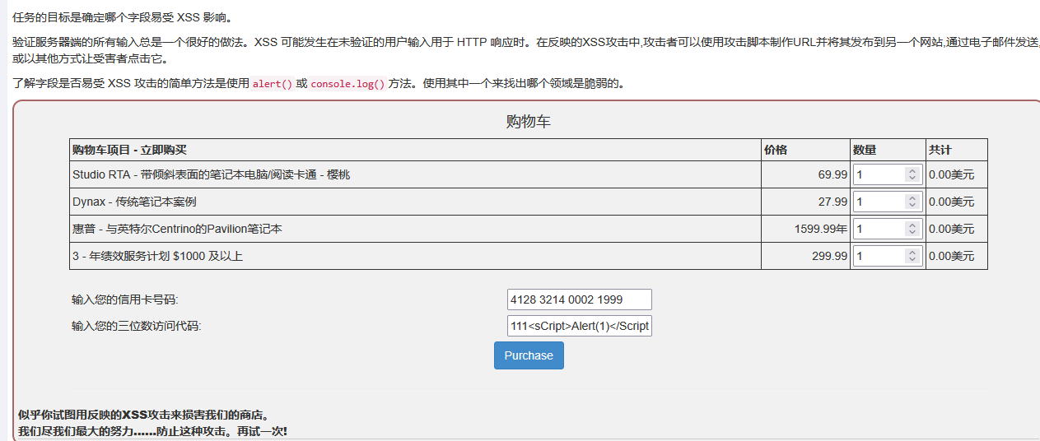
Task: Decrease quantity for Studio RTA item
Action: [x=912, y=178]
